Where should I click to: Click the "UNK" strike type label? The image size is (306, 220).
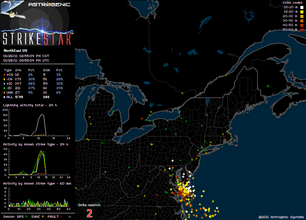(10, 92)
